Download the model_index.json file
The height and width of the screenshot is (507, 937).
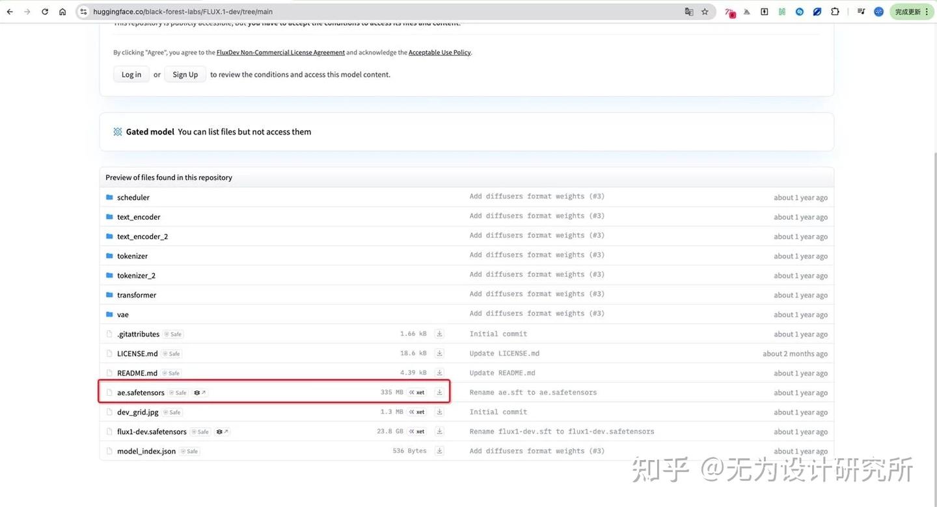(x=439, y=451)
